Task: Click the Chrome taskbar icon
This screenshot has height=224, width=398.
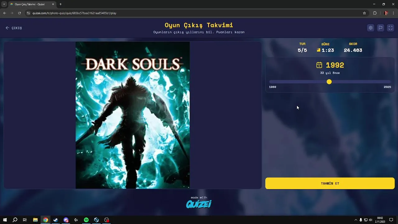Action: click(x=46, y=220)
